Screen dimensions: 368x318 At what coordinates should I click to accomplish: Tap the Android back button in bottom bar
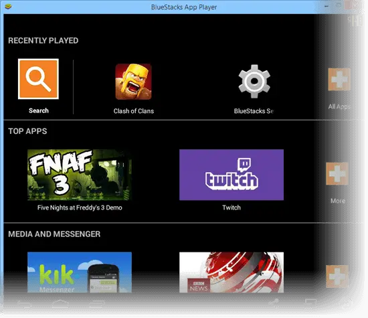[24, 304]
